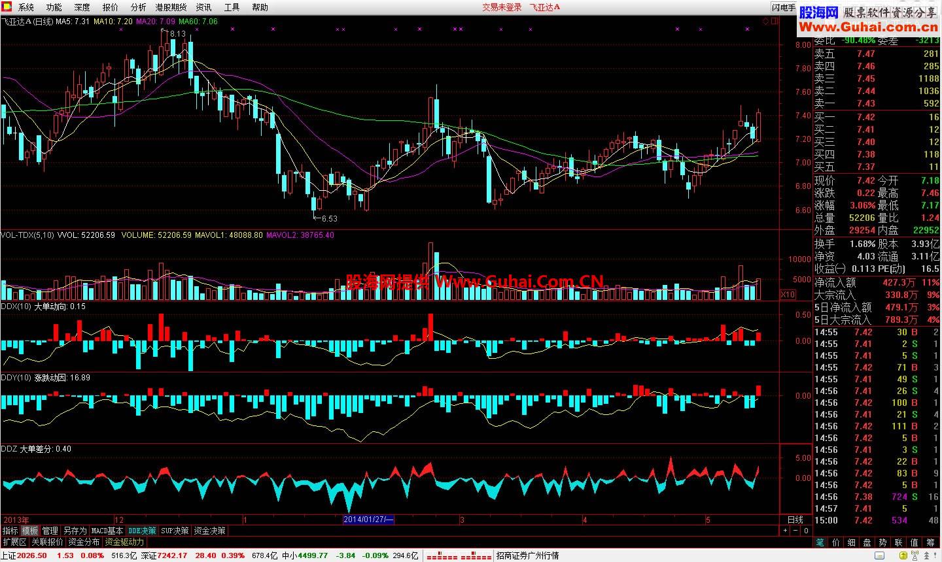The image size is (942, 562).
Task: Click the diamond icon above price axis
Action: (766, 22)
